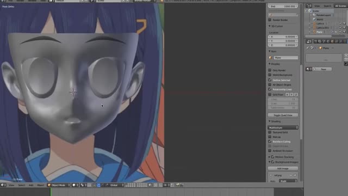Toggle ref.png background image visibility eye
Screen dimensions: 348x196
(291, 175)
